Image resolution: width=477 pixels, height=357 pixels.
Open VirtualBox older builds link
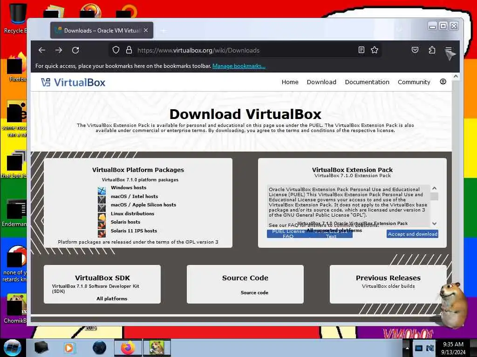point(388,286)
